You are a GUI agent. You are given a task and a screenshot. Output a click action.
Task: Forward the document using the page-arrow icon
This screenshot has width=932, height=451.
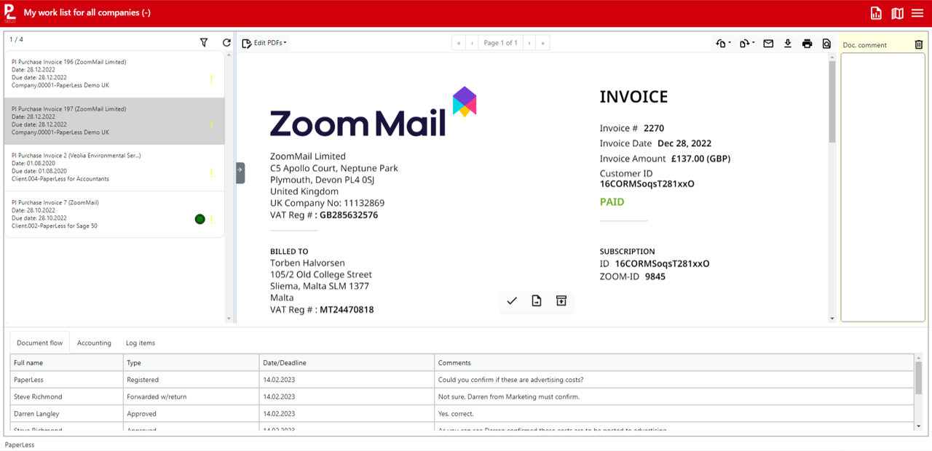coord(537,301)
